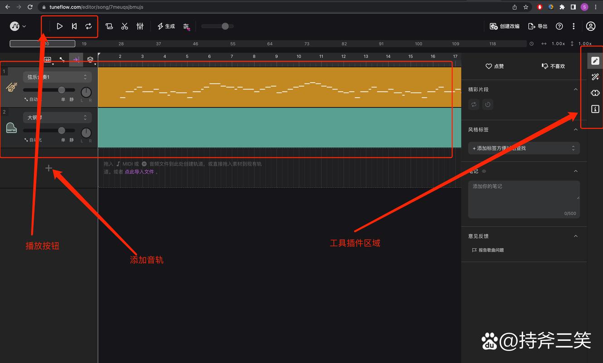Open the three-dot more options menu
The height and width of the screenshot is (363, 603).
coord(574,26)
